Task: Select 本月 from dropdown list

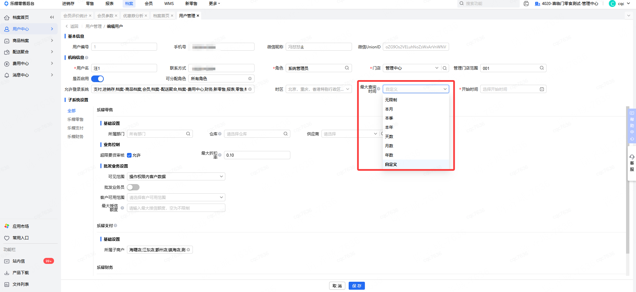Action: (x=416, y=109)
